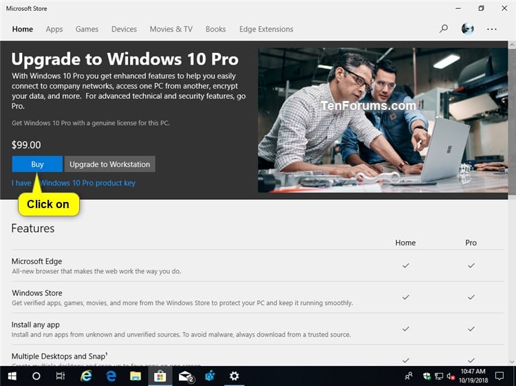The image size is (516, 386).
Task: Click the Home checkmark for Install any app
Action: click(406, 328)
